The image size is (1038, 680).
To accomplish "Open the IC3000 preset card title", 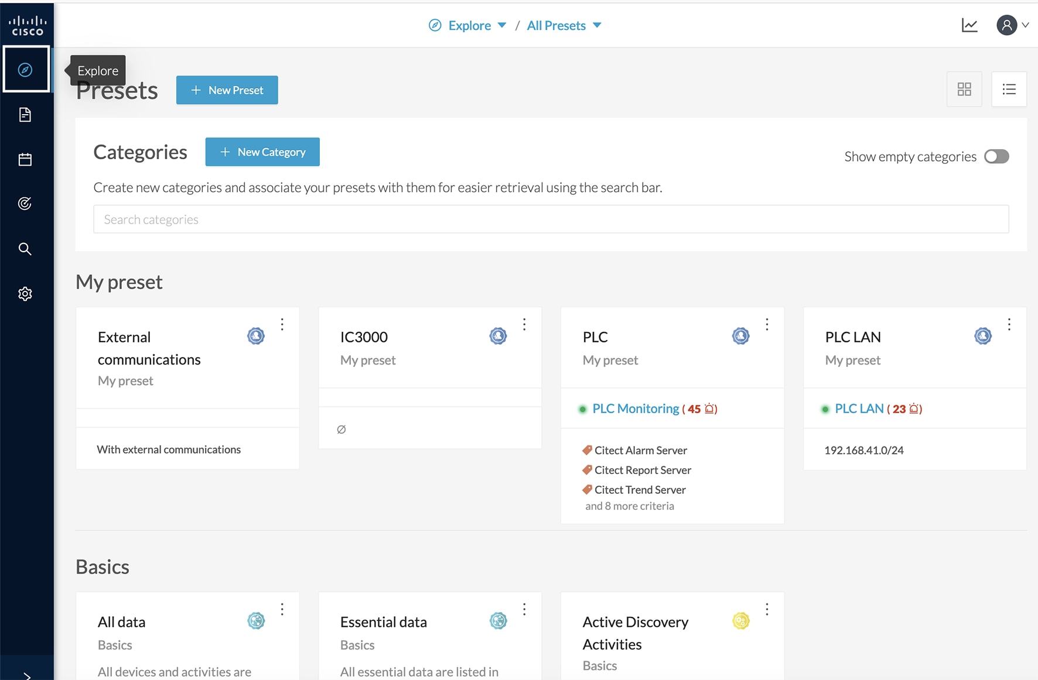I will tap(364, 337).
